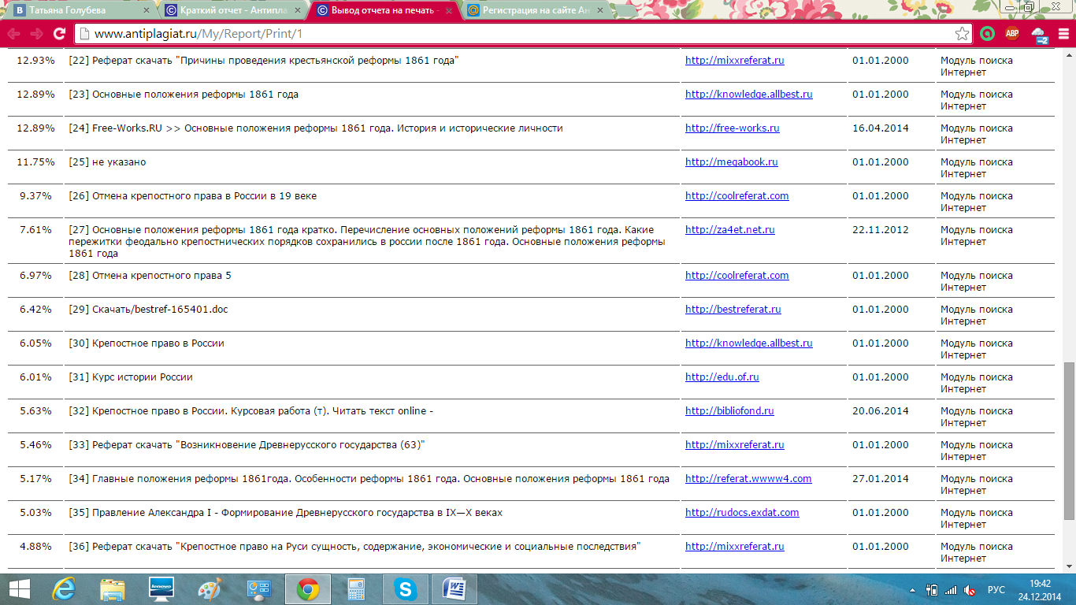Image resolution: width=1076 pixels, height=605 pixels.
Task: Open mixxreferat.ru link in row [33]
Action: pyautogui.click(x=734, y=445)
